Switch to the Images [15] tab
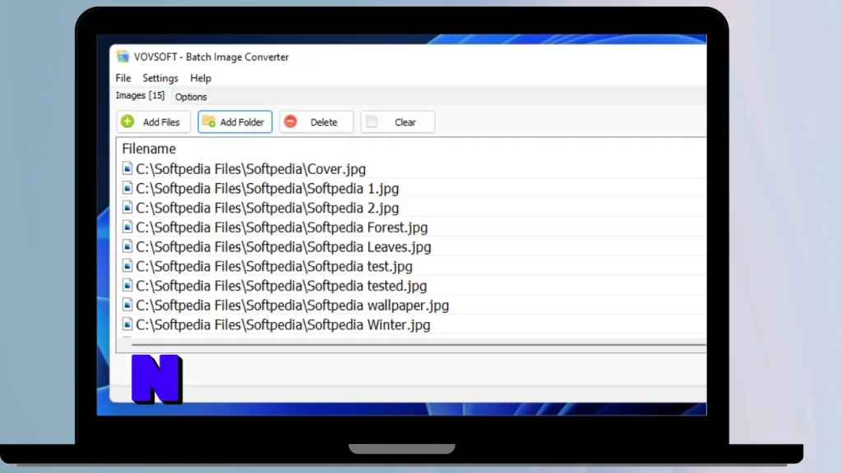The height and width of the screenshot is (473, 842). (140, 95)
